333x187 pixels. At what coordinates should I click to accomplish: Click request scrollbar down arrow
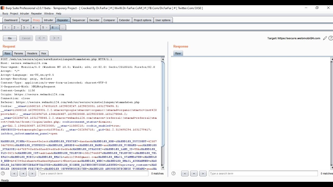pyautogui.click(x=163, y=168)
